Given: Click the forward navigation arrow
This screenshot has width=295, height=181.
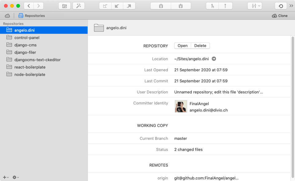Looking at the screenshot, I should (38, 6).
